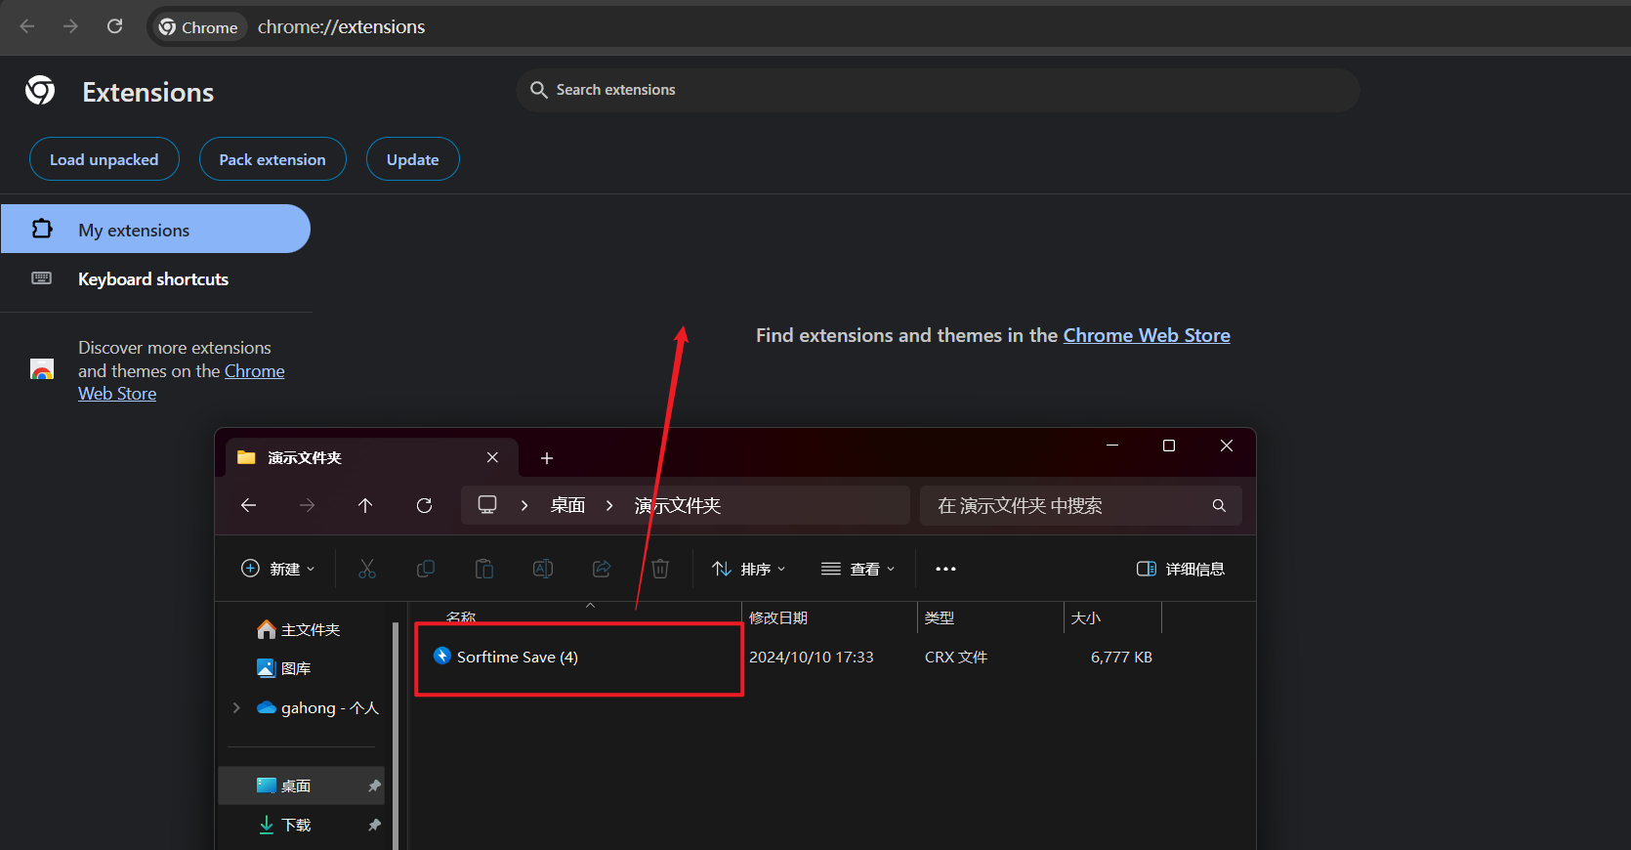Toggle the 详细信息 details pane
This screenshot has width=1631, height=850.
pyautogui.click(x=1181, y=569)
